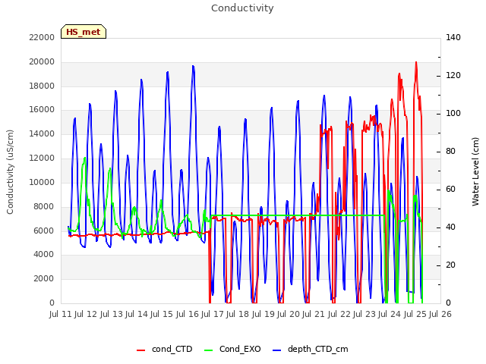Click the Jul 26 date label
Image resolution: width=486 pixels, height=364 pixels.
click(x=440, y=315)
